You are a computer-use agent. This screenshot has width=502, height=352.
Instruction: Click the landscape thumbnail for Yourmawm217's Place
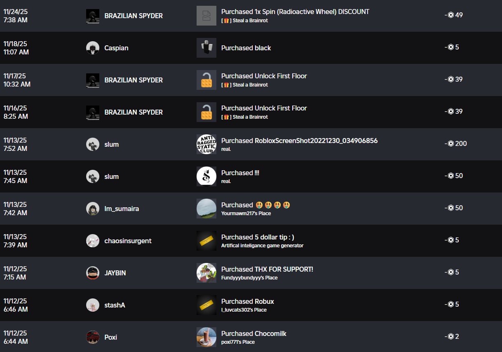click(206, 209)
